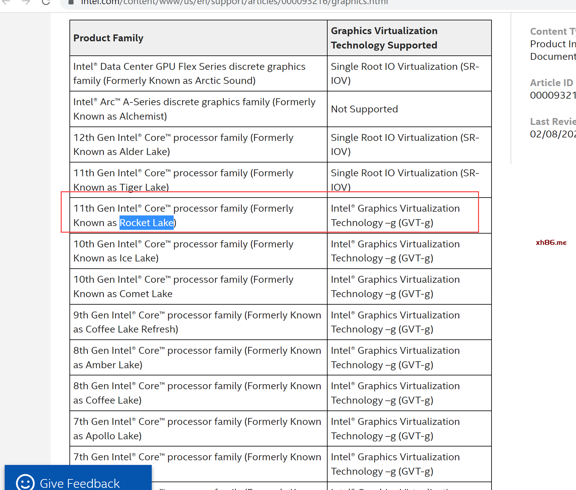The height and width of the screenshot is (490, 576).
Task: Click the 8th Gen Amber Lake cell
Action: 198,358
